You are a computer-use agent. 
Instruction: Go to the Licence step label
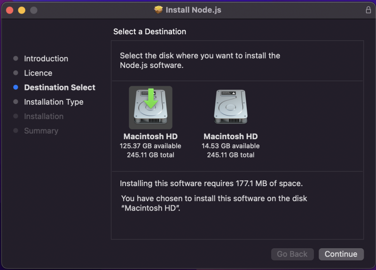[38, 73]
